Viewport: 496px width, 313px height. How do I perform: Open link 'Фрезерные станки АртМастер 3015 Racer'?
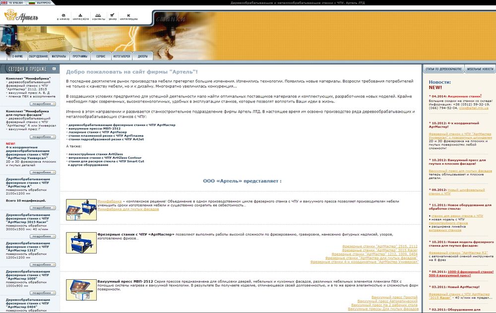[x=379, y=250]
